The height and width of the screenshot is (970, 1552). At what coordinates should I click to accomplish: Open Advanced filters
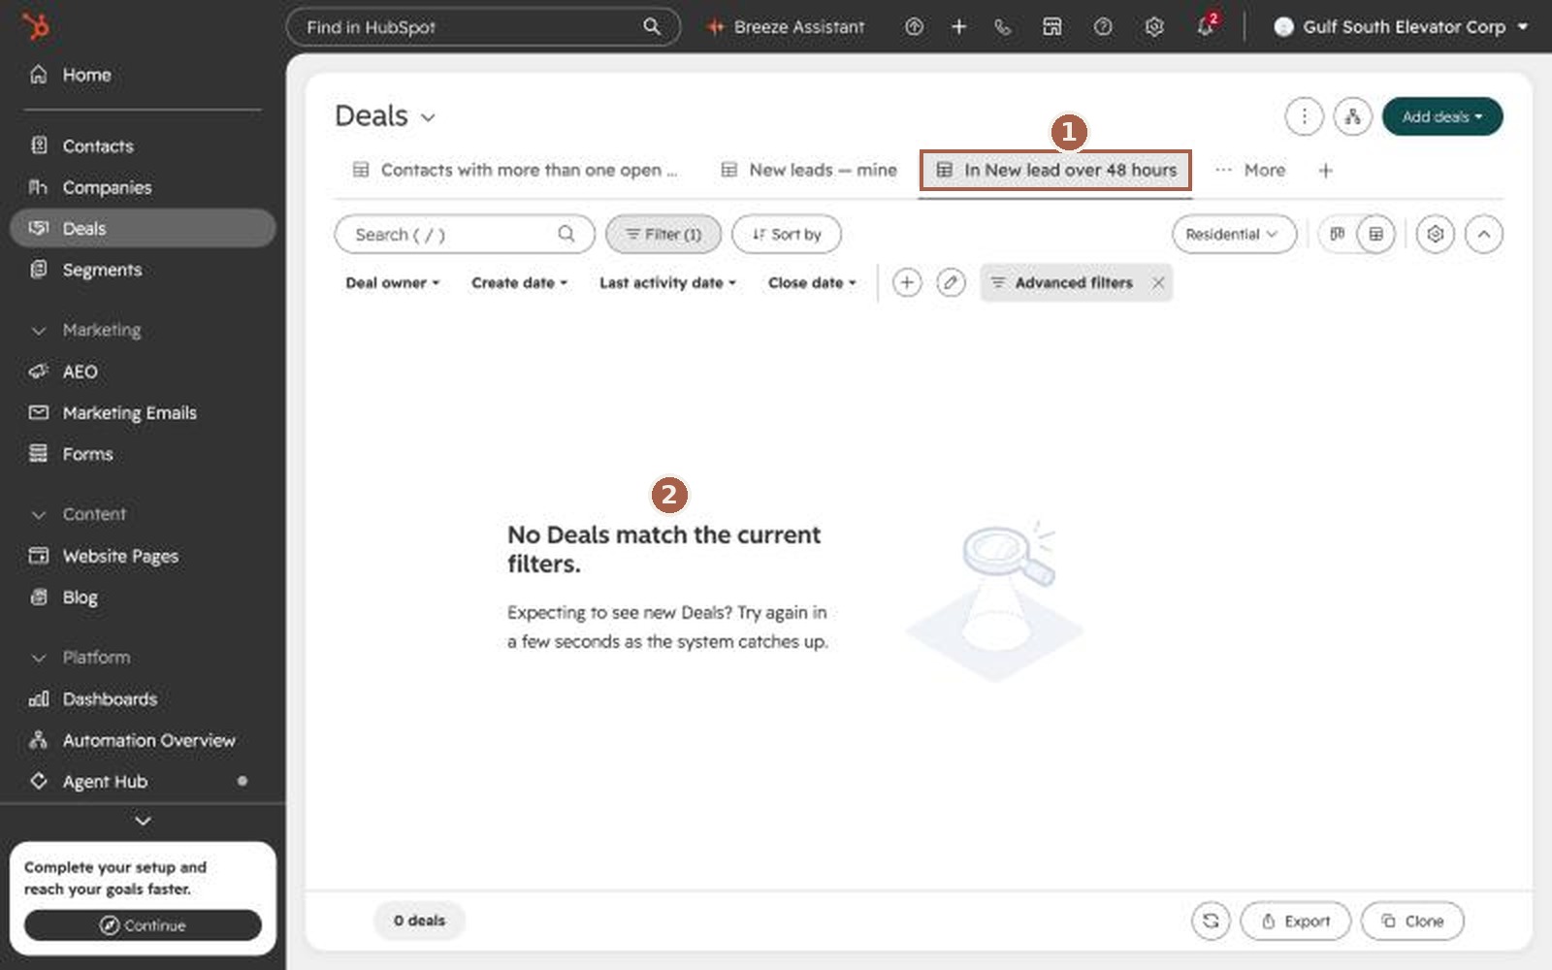tap(1062, 282)
